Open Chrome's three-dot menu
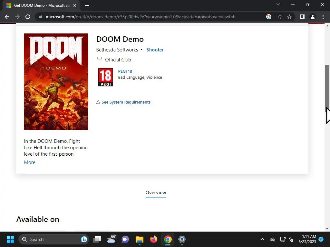 tap(323, 17)
